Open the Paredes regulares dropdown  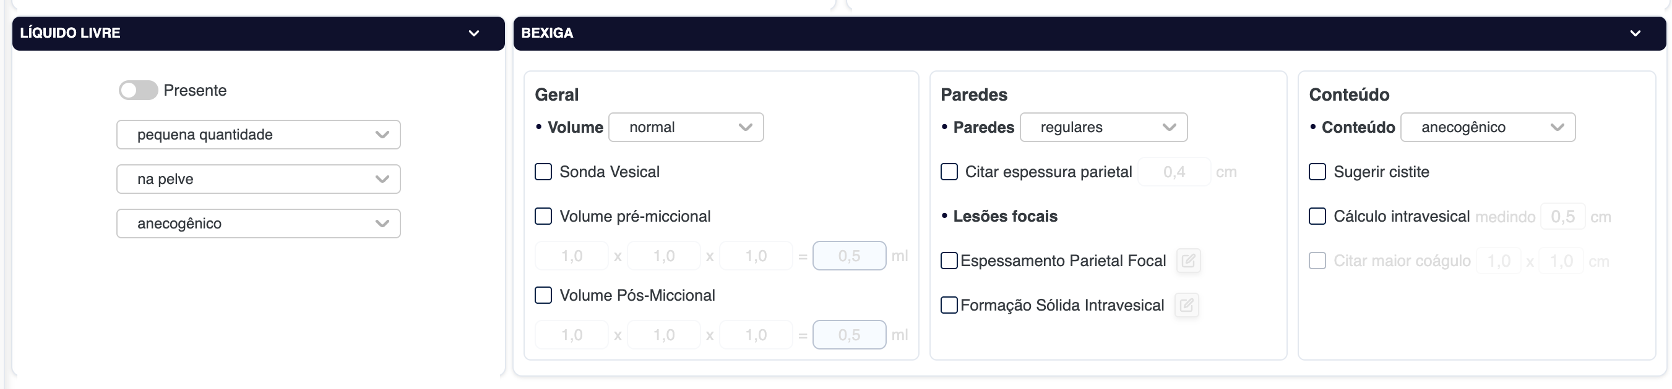(x=1103, y=128)
